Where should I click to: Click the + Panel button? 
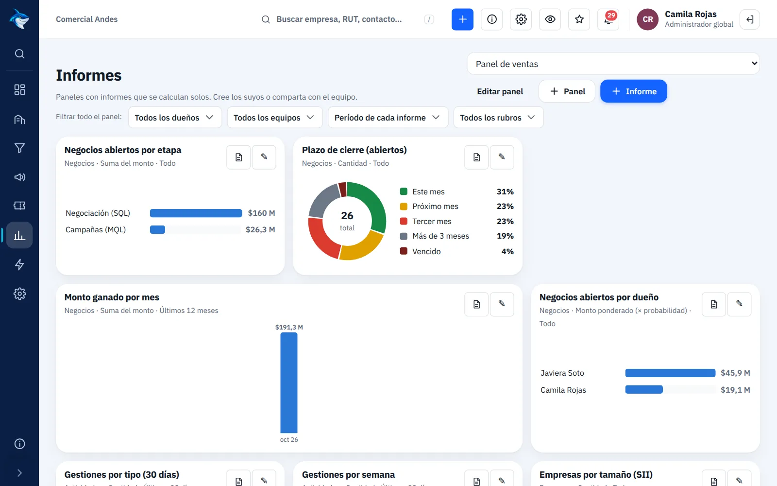click(x=567, y=91)
